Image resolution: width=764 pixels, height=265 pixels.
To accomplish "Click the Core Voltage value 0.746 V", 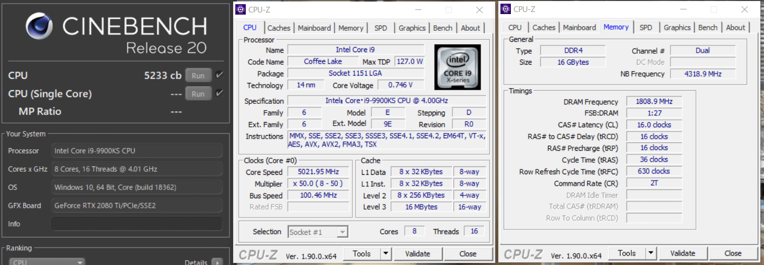I will (400, 85).
